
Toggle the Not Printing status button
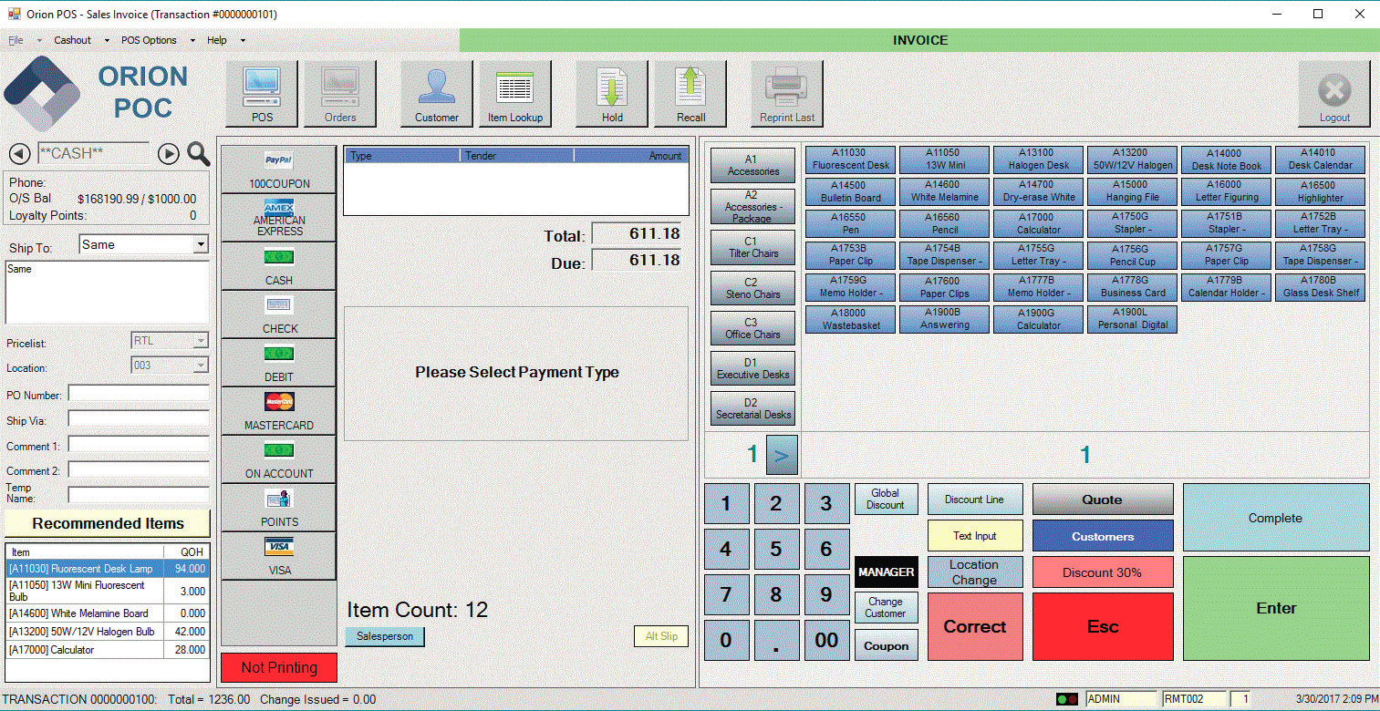point(278,667)
